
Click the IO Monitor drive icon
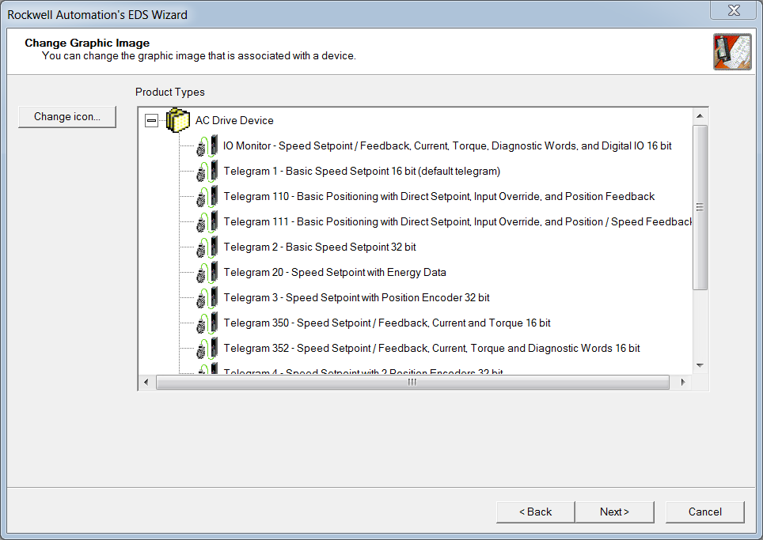click(x=207, y=146)
